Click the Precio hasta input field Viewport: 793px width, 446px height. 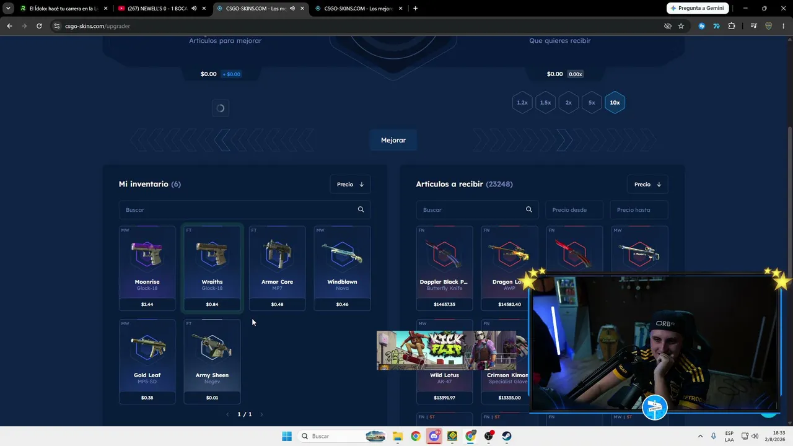[x=639, y=210]
